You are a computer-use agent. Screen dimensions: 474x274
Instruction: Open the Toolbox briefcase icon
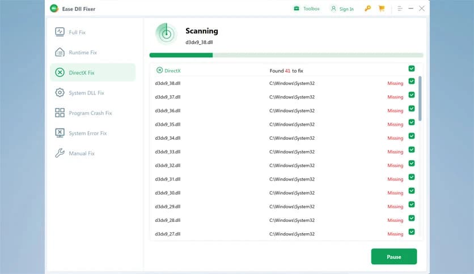(x=297, y=8)
